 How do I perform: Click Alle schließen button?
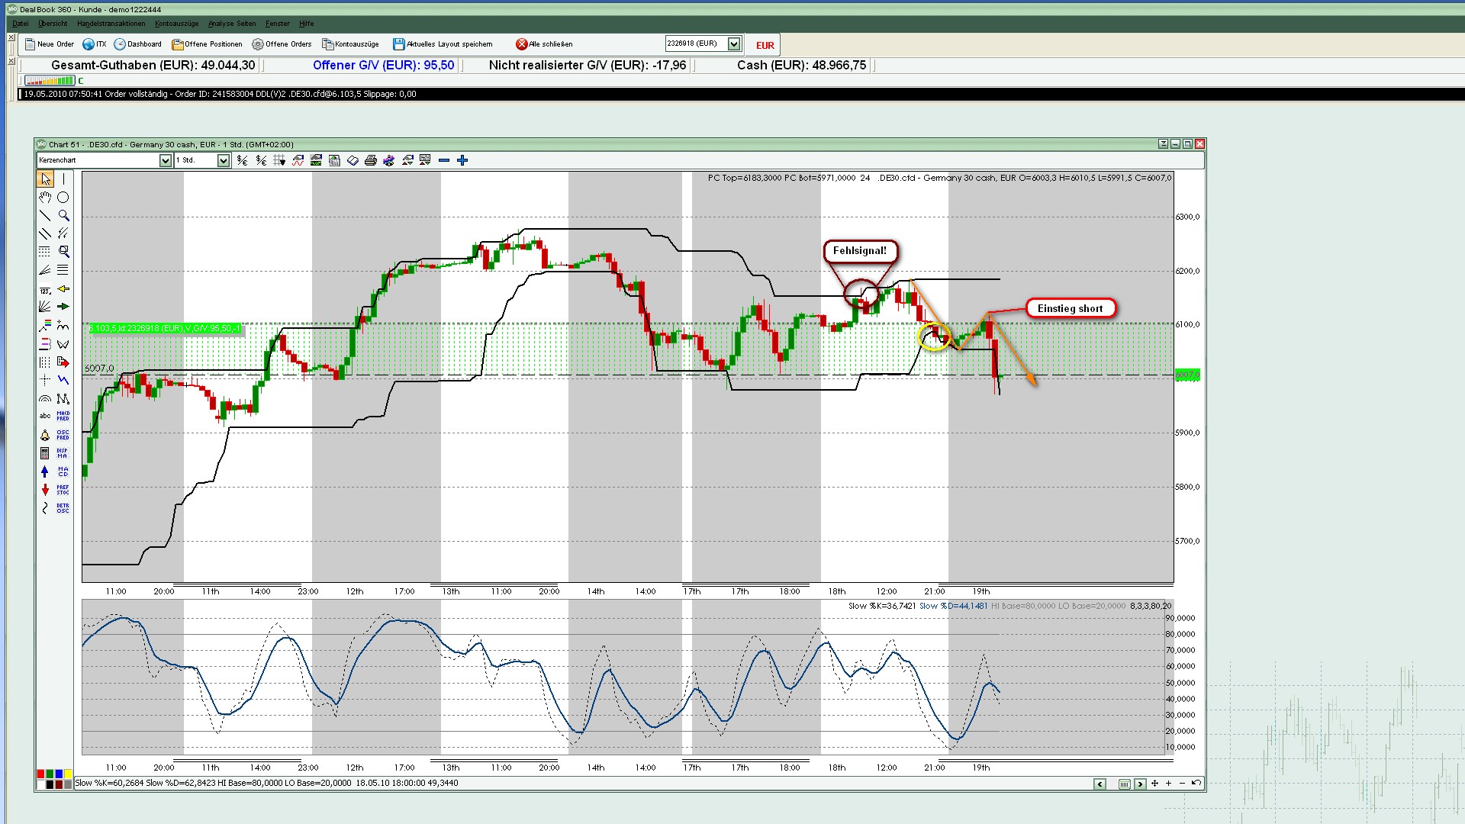544,44
